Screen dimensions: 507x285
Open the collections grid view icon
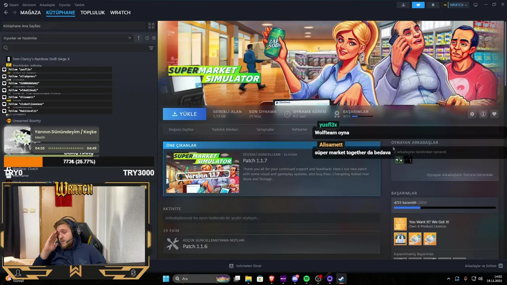coord(151,26)
